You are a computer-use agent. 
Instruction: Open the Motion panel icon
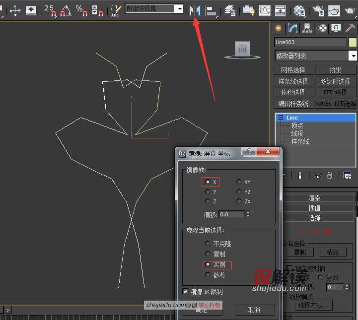click(322, 28)
